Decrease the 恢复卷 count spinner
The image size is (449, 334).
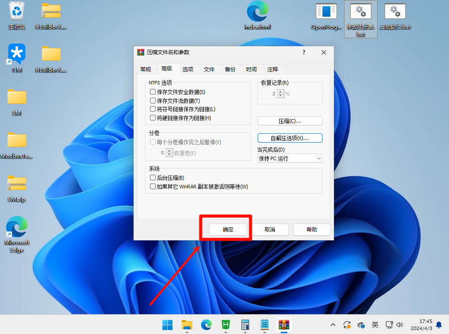point(169,154)
